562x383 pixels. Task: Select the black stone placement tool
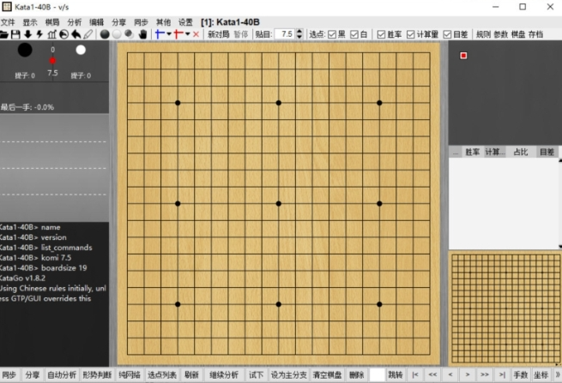(x=105, y=34)
